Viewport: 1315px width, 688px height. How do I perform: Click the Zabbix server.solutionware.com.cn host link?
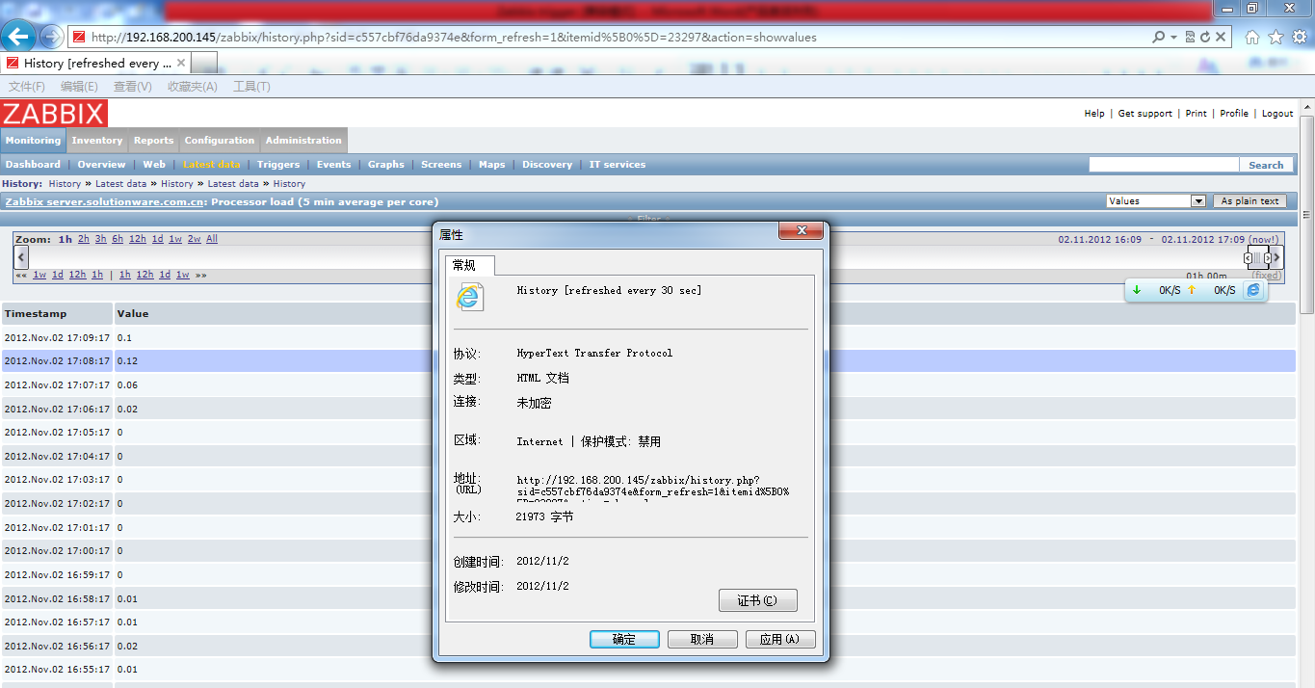tap(105, 202)
